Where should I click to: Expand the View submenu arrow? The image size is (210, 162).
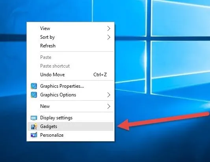[109, 28]
